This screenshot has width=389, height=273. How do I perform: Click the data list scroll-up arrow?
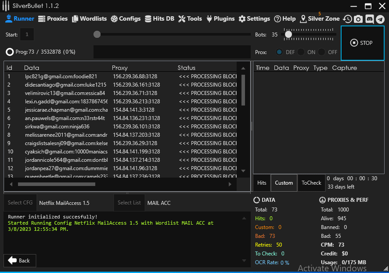(x=243, y=68)
